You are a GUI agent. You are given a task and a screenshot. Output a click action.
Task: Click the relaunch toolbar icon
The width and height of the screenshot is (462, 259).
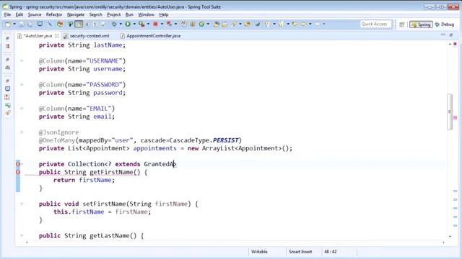[x=169, y=24]
